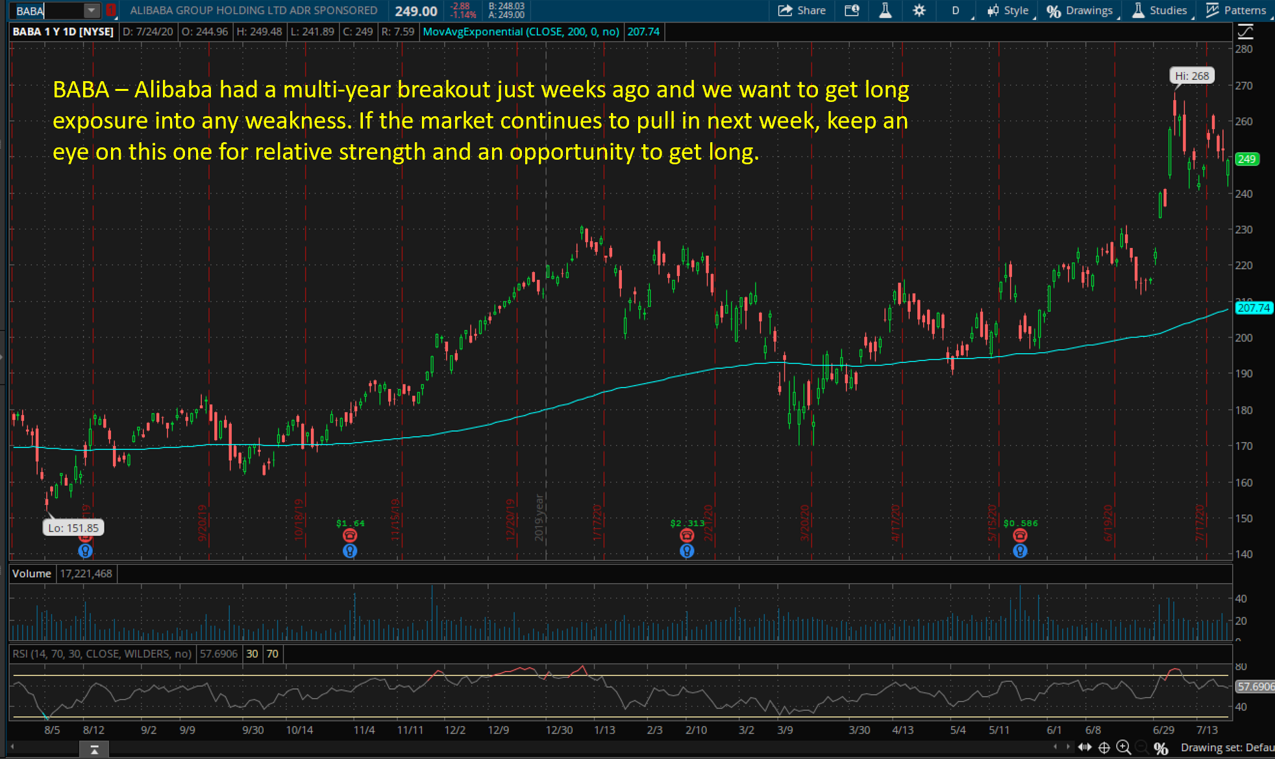Click the cyan 207.74 moving average tag
This screenshot has height=759, width=1275.
(1254, 308)
